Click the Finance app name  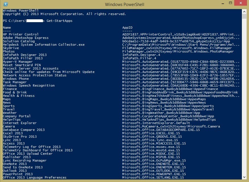pyautogui.click(x=10, y=89)
